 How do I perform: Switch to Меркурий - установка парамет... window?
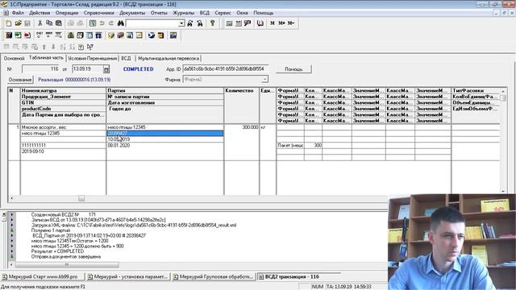[128, 277]
